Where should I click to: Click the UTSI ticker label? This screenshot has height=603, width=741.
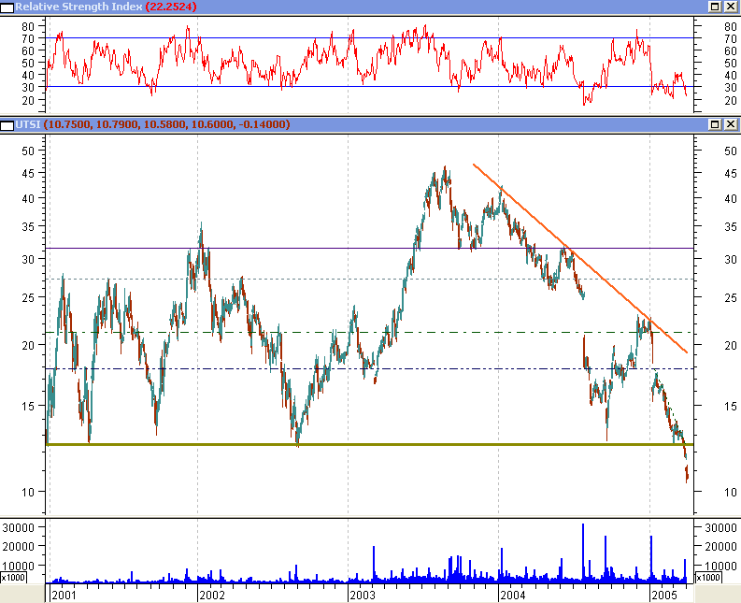(x=28, y=124)
